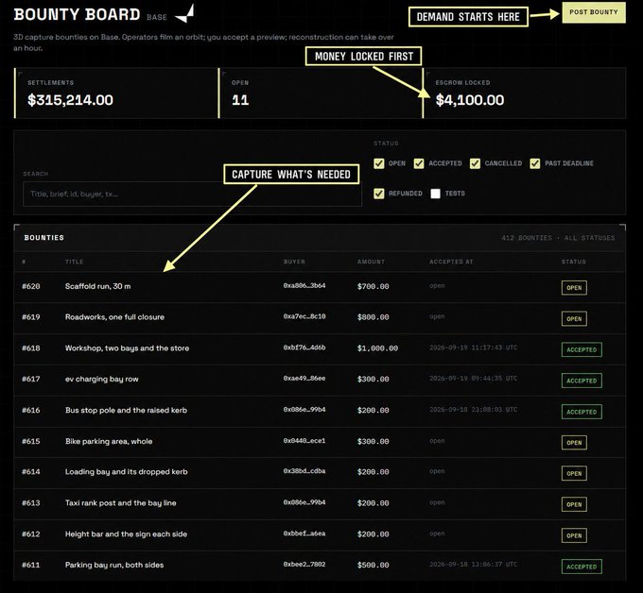The height and width of the screenshot is (593, 643).
Task: Uncheck the Accepted status checkbox
Action: (419, 163)
